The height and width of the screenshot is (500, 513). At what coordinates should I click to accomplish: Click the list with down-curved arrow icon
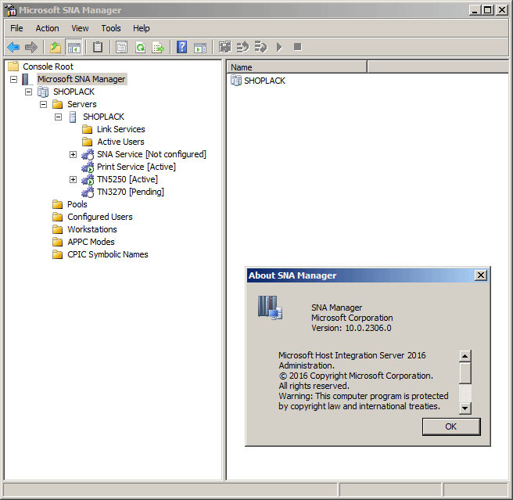(x=260, y=48)
